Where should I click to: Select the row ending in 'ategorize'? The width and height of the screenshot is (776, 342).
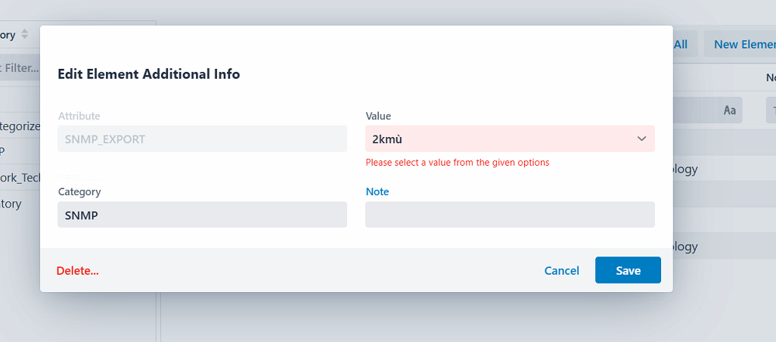tap(20, 126)
